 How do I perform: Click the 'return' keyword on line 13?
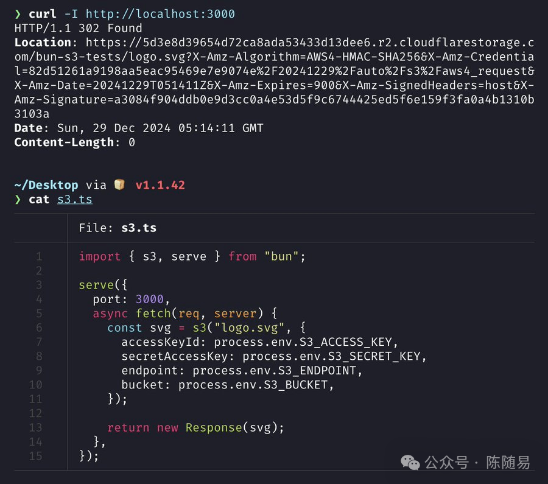click(128, 427)
